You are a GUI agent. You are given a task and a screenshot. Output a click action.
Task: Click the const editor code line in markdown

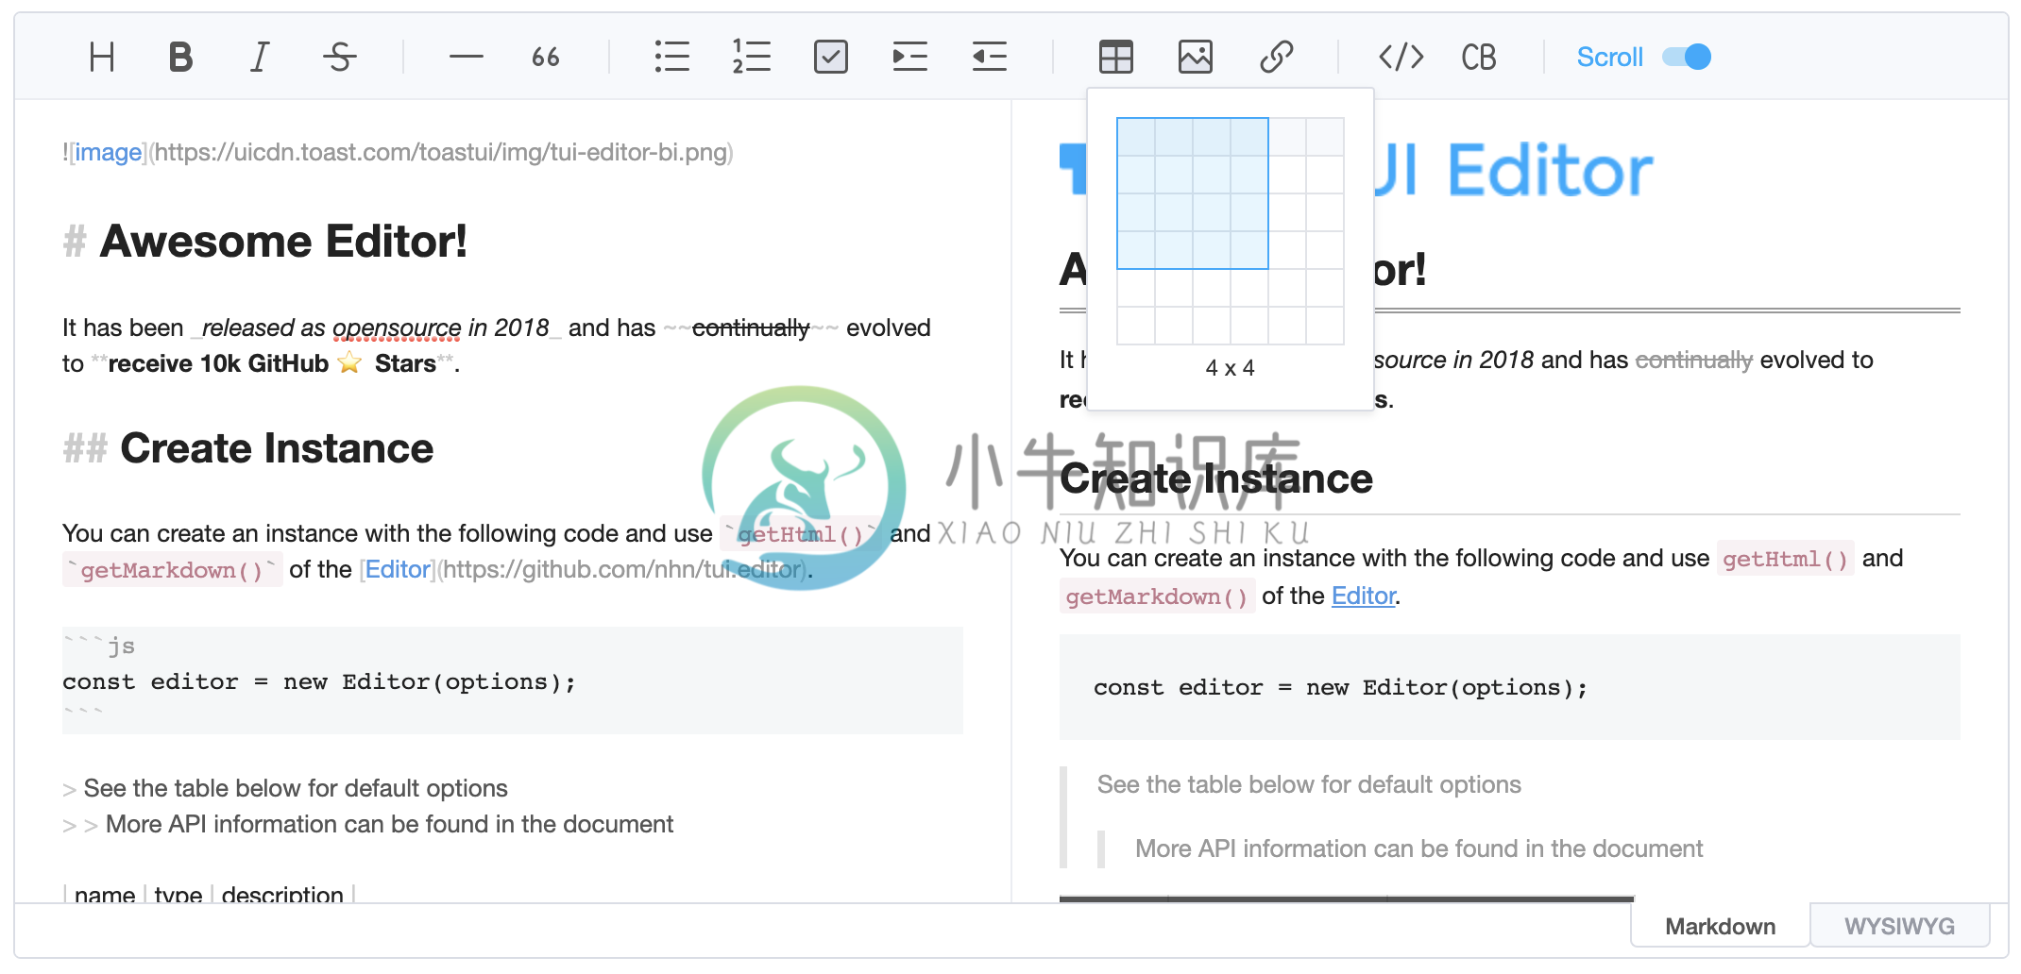(319, 681)
